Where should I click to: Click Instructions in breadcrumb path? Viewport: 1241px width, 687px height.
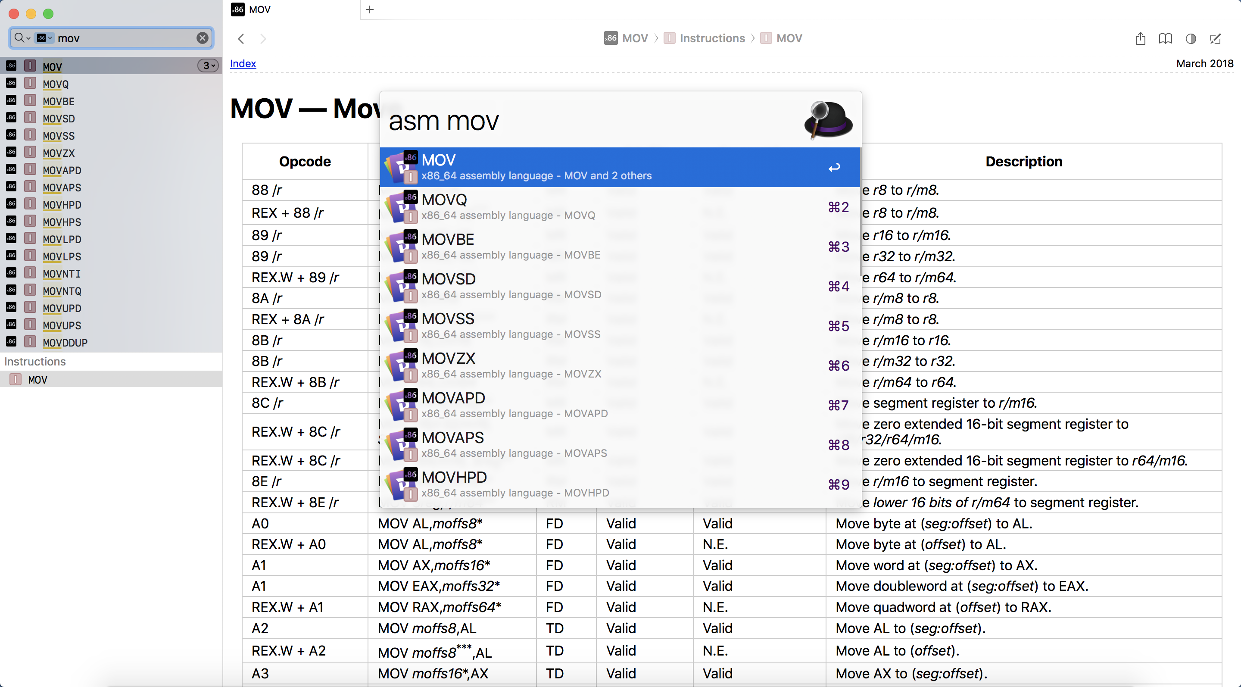click(x=712, y=38)
